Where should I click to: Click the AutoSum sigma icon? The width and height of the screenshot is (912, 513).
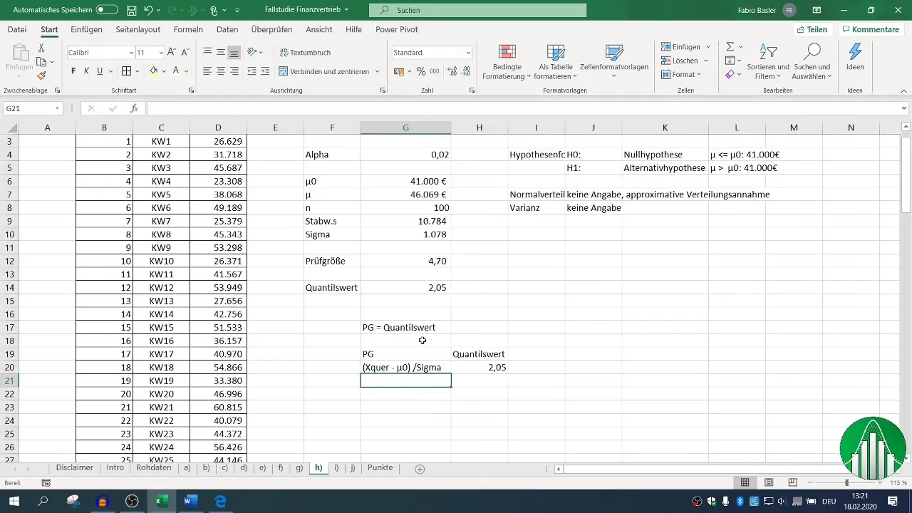(x=730, y=46)
